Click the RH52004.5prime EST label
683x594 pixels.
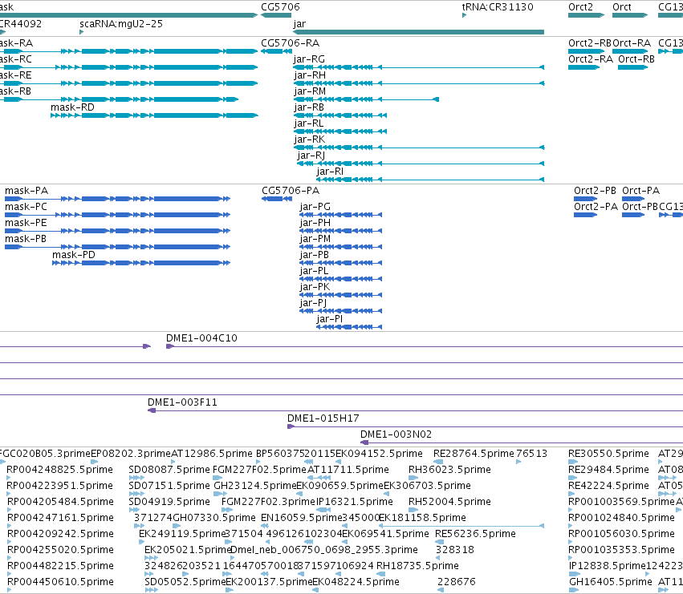(449, 502)
